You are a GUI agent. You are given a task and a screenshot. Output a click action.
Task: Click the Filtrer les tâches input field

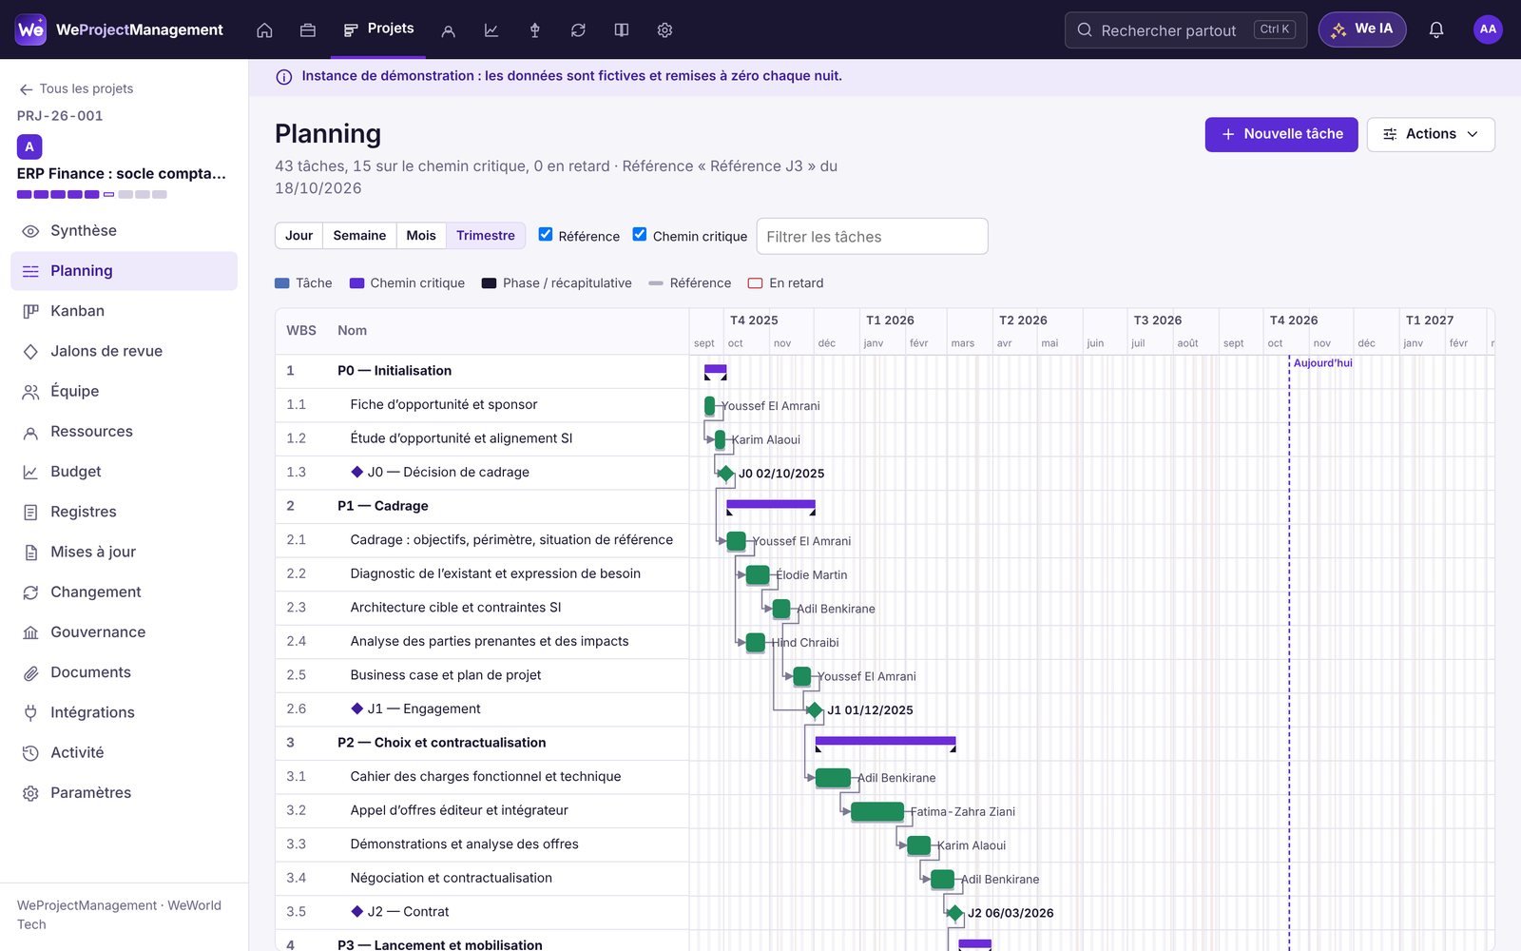pos(872,237)
